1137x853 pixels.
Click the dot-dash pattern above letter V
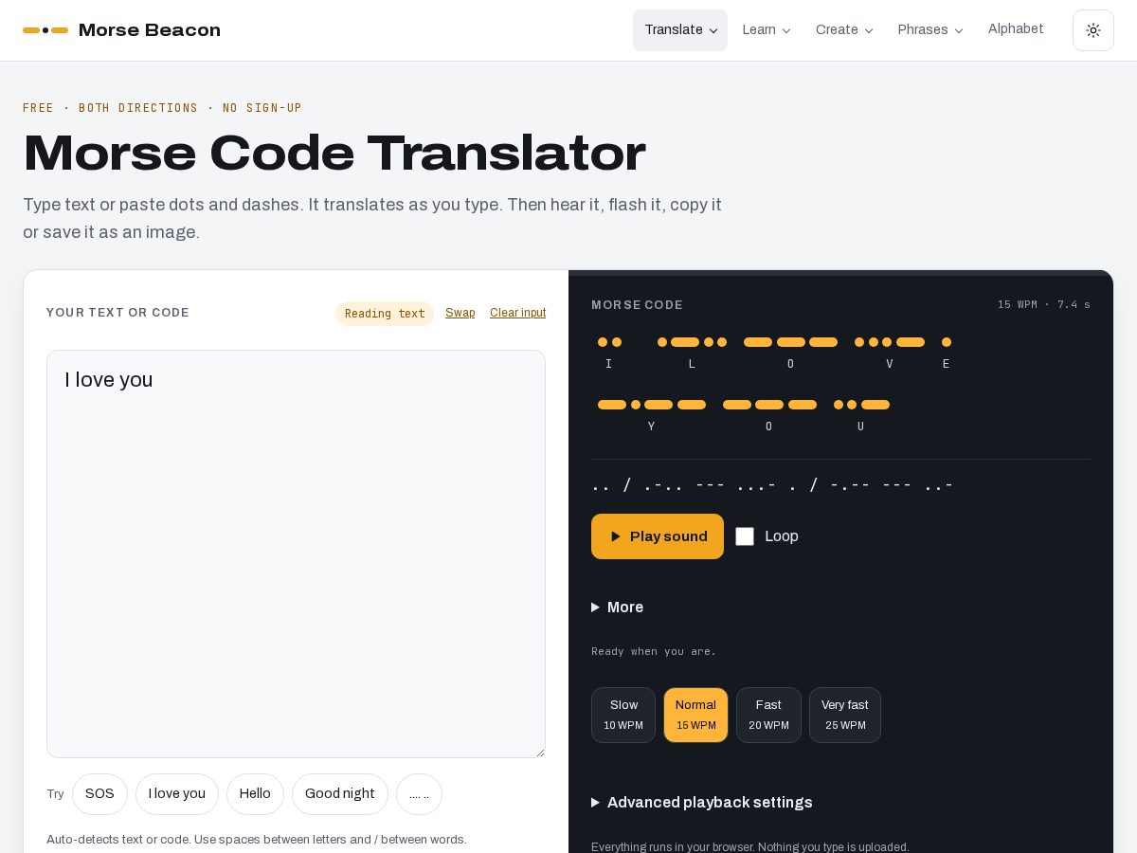coord(890,342)
